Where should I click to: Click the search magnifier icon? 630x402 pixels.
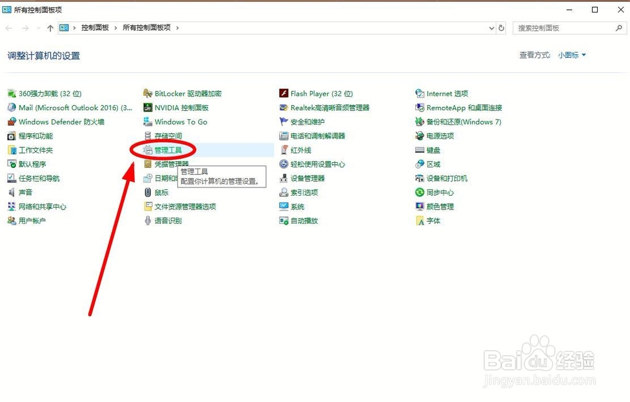[x=619, y=28]
